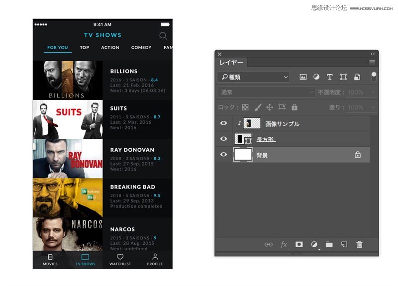Open the 塗り fill arrow dropdown
The image size is (398, 286).
[373, 107]
